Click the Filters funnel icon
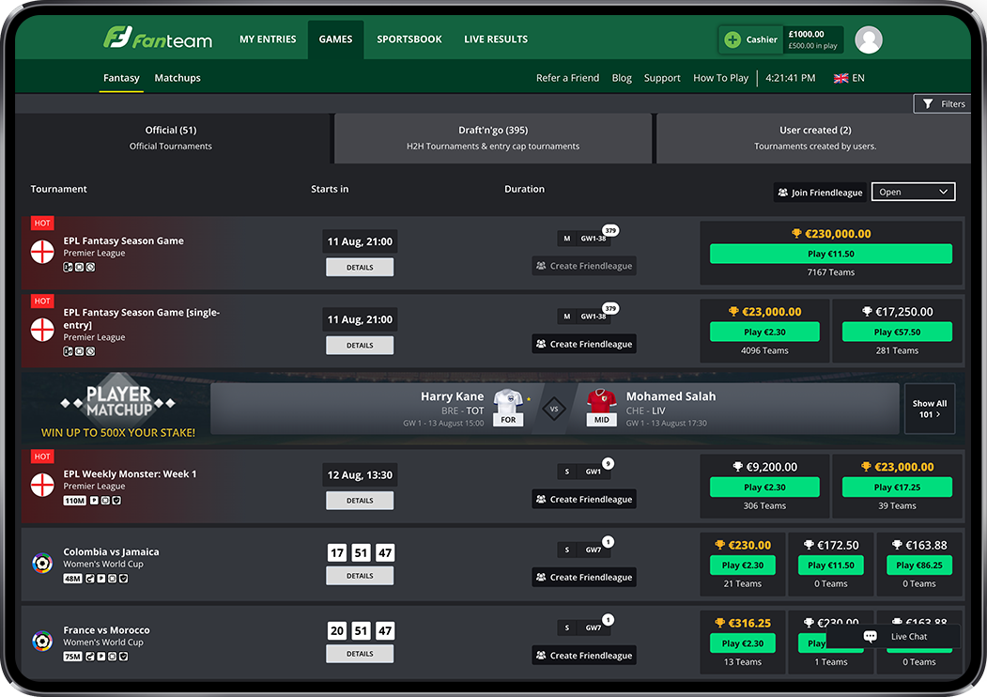Image resolution: width=987 pixels, height=697 pixels. pos(928,104)
